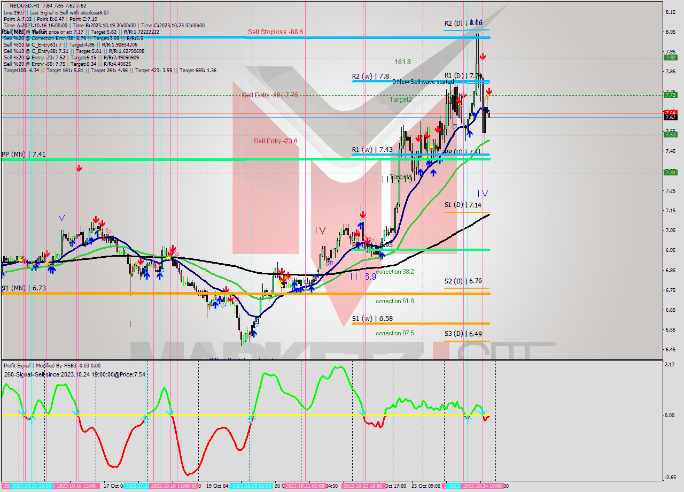Click the pink '2023.10.21 02:00' time marker
This screenshot has height=492, width=684.
(x=304, y=486)
